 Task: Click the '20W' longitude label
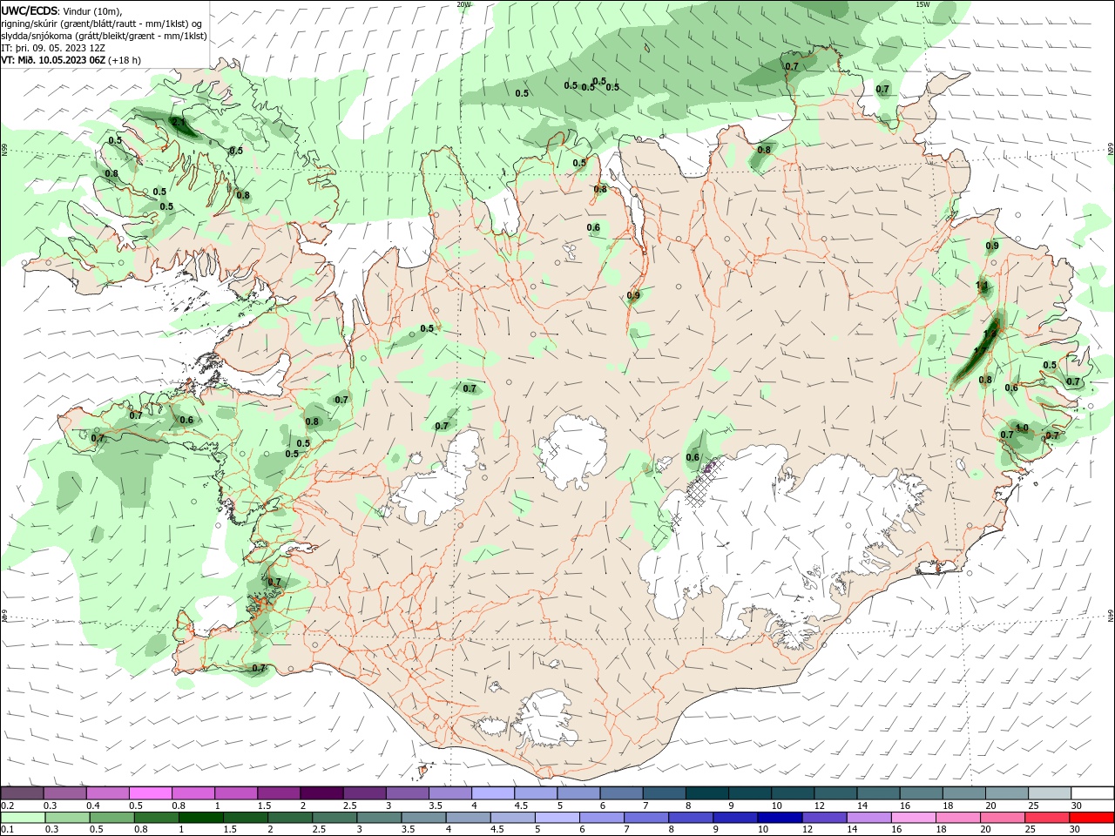tap(463, 4)
